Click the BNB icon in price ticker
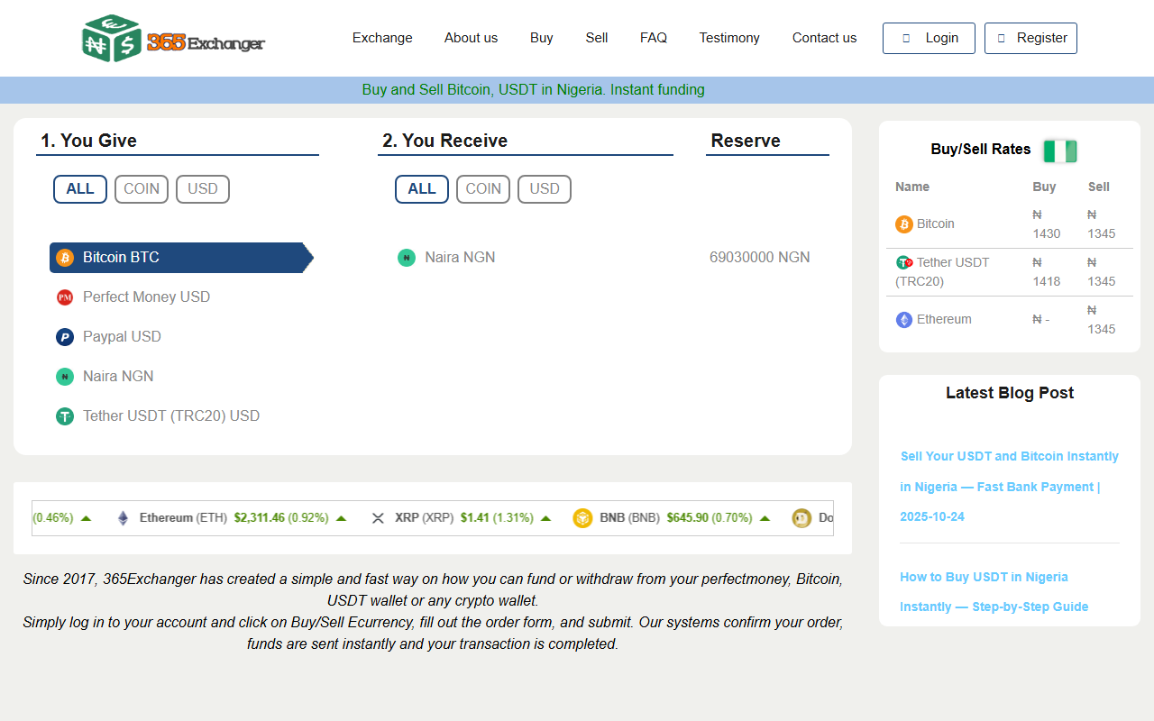 pos(582,518)
